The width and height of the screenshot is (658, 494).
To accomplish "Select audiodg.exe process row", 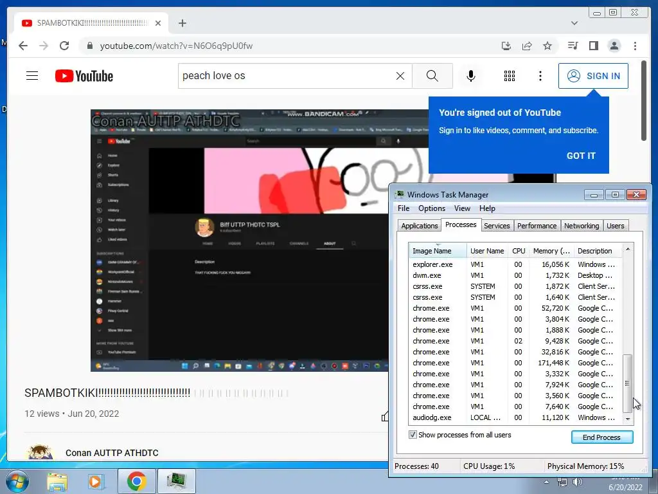I will 515,417.
